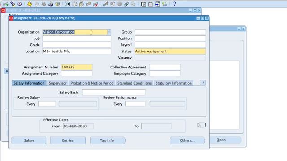Click the Assignment Category field
Screen dimensions: 287x161
(77, 73)
